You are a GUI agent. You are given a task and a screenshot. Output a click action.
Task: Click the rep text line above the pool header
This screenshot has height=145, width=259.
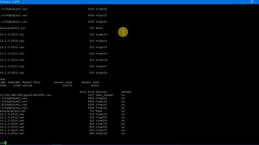2,79
